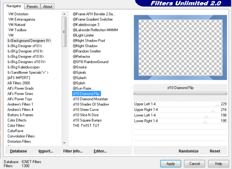Open the Database menu
This screenshot has height=169, width=232.
(x=18, y=151)
